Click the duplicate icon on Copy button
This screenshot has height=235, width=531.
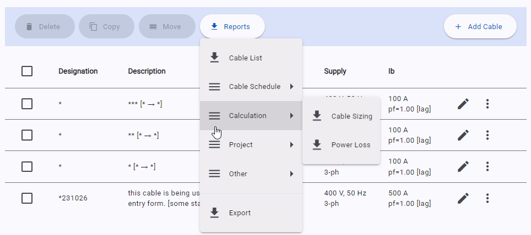94,27
